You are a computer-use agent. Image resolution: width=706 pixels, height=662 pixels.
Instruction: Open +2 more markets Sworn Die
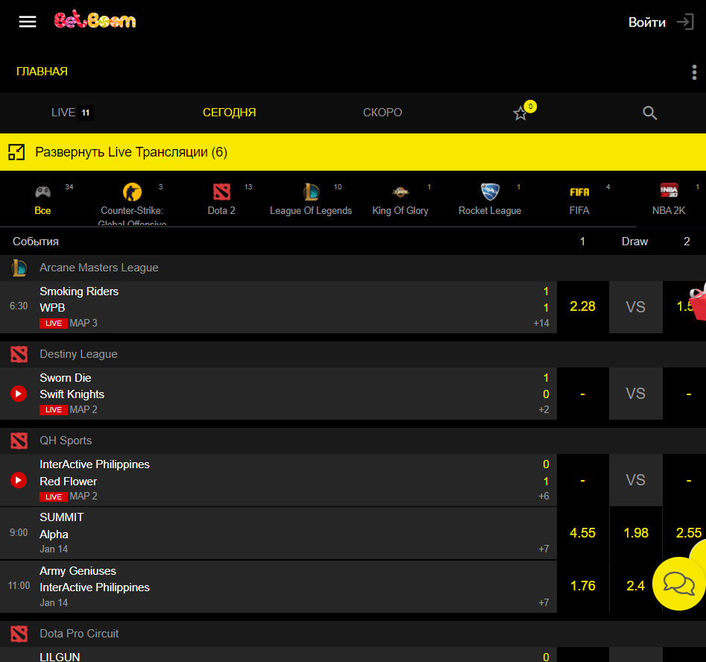(544, 410)
